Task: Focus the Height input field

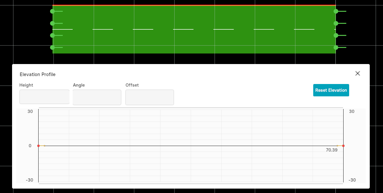Action: (x=44, y=97)
